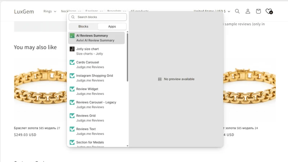This screenshot has width=288, height=162.
Task: Click the sample reviews (only in text
Action: 244,24
